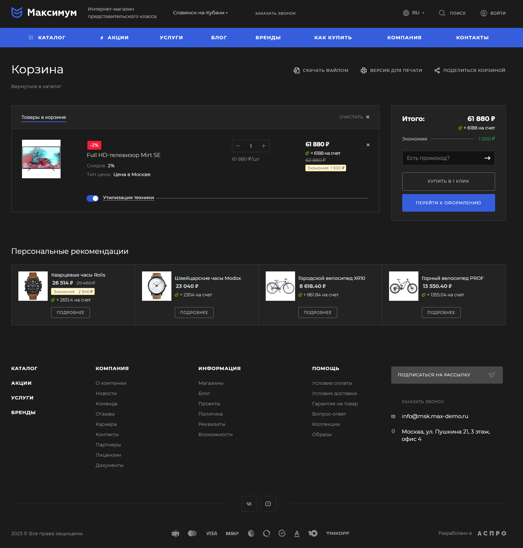This screenshot has width=523, height=548.
Task: Open Горный велосипед PROF thumbnail
Action: click(x=404, y=286)
